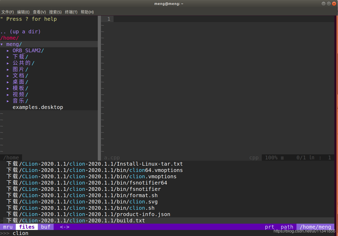Select the files mode tab
The height and width of the screenshot is (236, 338).
27,227
